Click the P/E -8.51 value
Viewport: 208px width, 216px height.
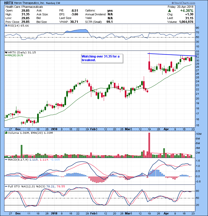[74, 11]
